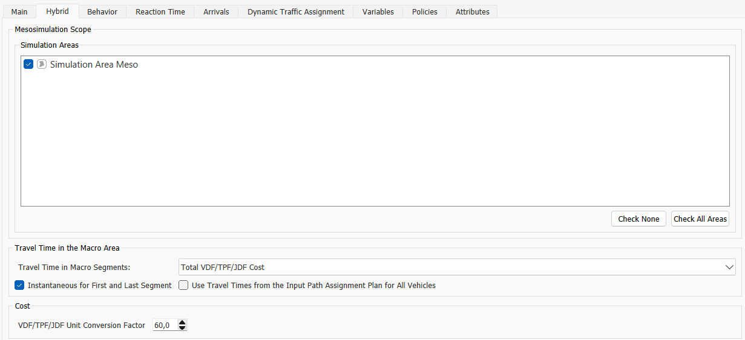Enable Use Travel Times from Input Path Assignment Plan

[183, 285]
